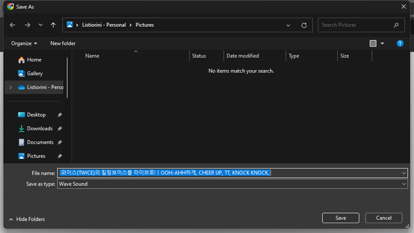Click the navigation pane scrollbar
The height and width of the screenshot is (233, 414).
67,77
